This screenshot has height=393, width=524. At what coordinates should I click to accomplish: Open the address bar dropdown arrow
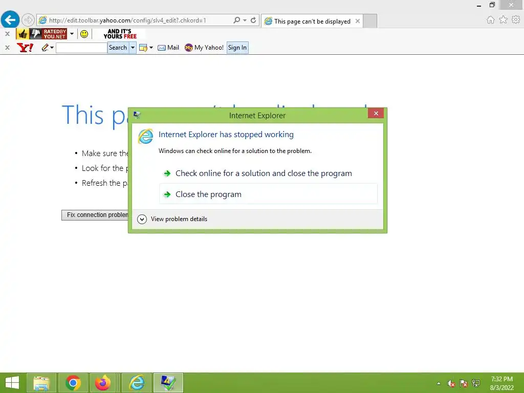coord(245,20)
